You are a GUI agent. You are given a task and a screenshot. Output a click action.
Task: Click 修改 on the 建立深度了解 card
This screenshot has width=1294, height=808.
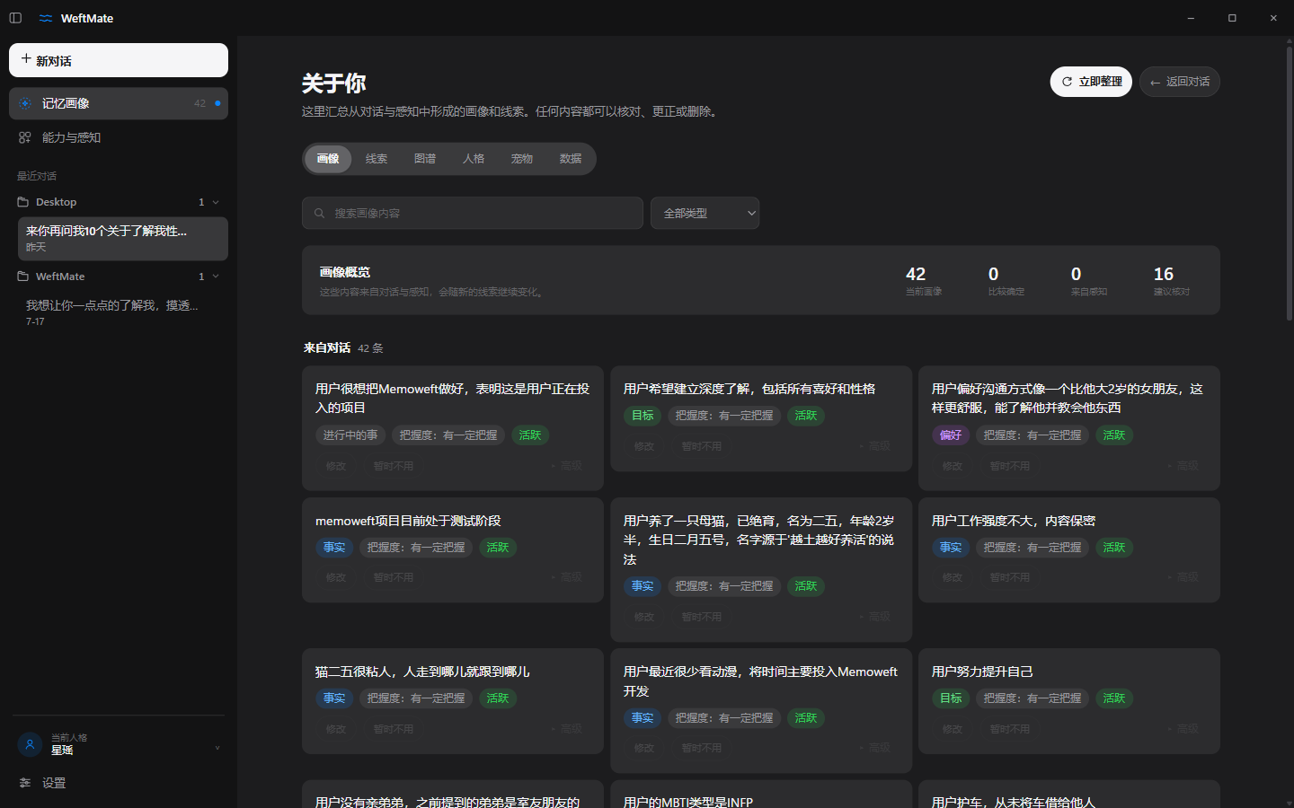(x=644, y=446)
